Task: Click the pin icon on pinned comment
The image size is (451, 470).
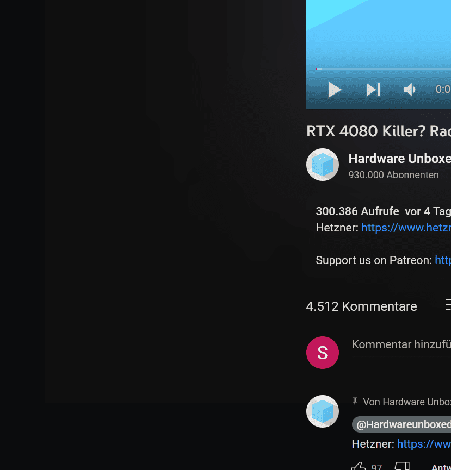Action: 355,401
